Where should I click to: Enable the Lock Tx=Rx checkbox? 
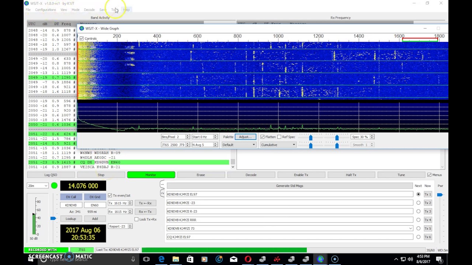point(136,219)
